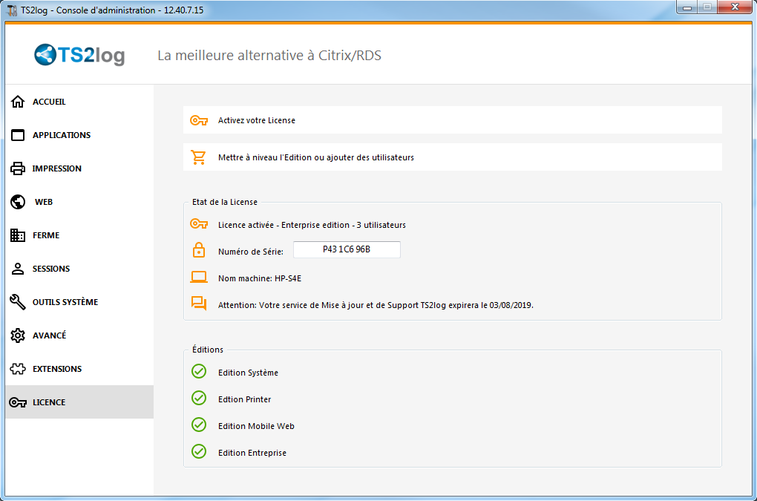Click the Web globe icon
The width and height of the screenshot is (757, 501).
click(x=18, y=202)
